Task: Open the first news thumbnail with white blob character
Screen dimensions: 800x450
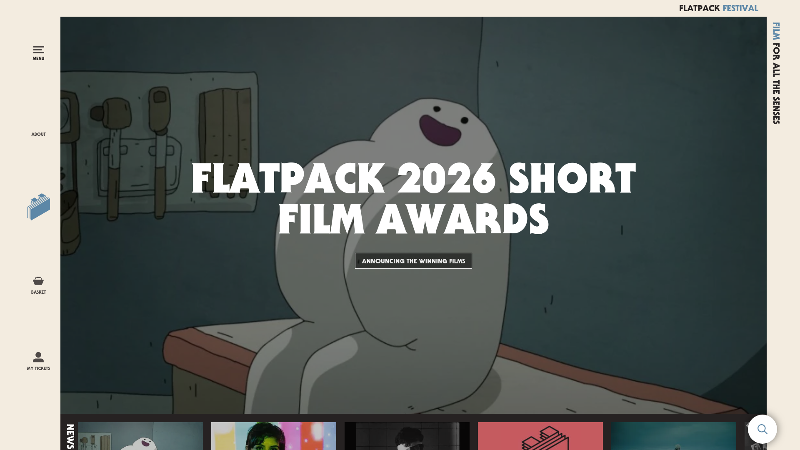Action: click(x=140, y=436)
